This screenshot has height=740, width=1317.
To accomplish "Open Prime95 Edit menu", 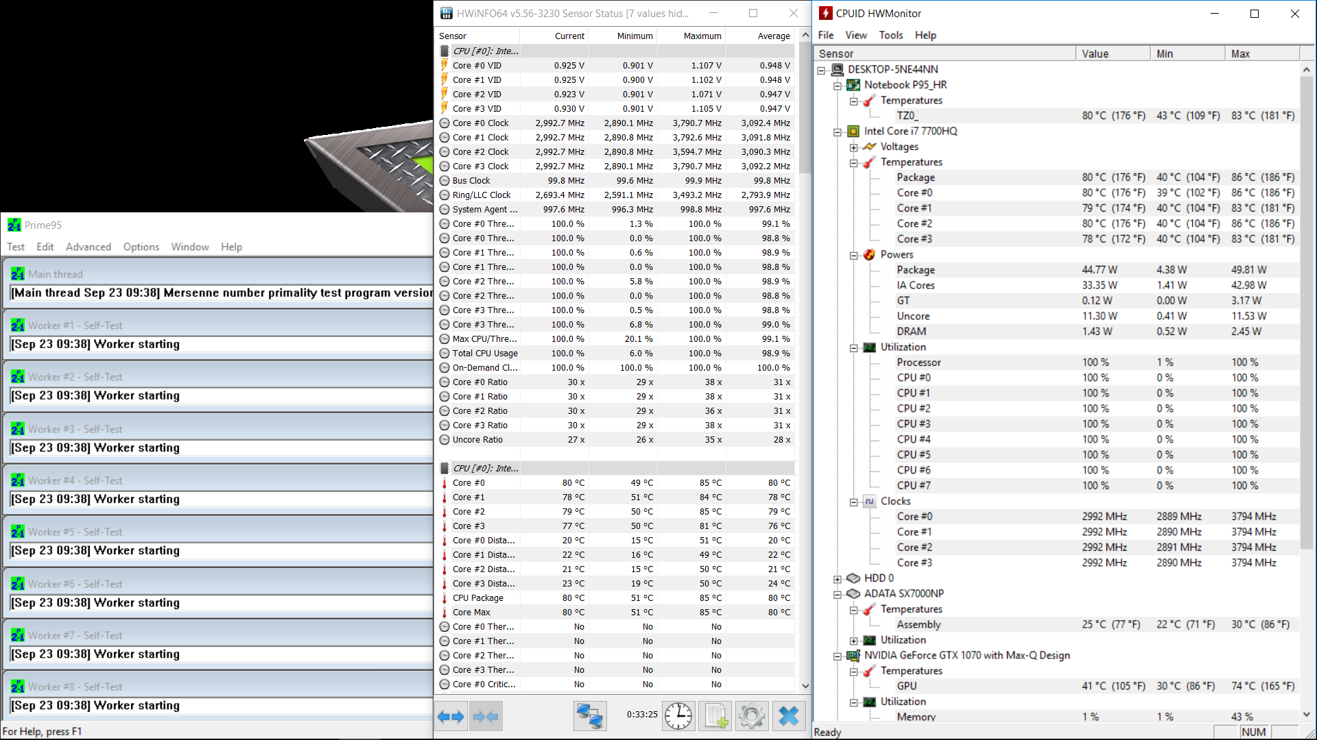I will click(45, 247).
